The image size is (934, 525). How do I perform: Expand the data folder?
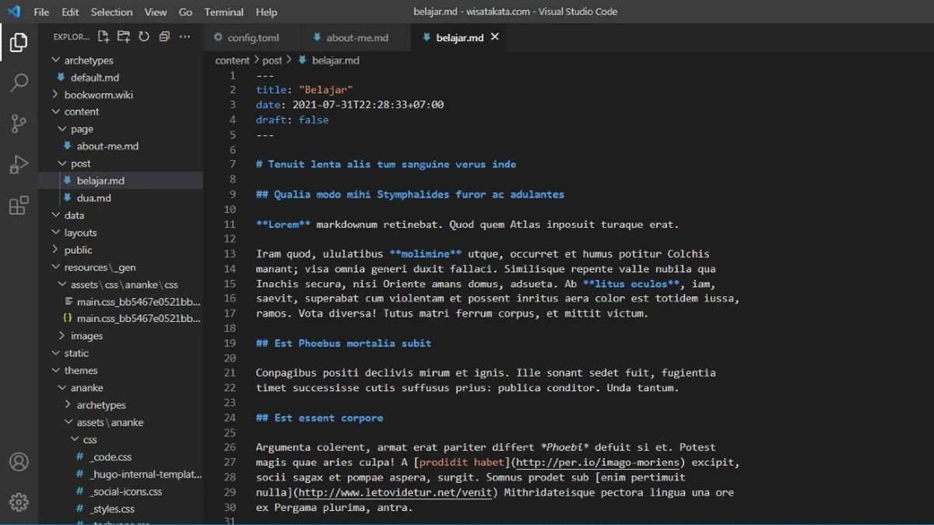pyautogui.click(x=55, y=215)
